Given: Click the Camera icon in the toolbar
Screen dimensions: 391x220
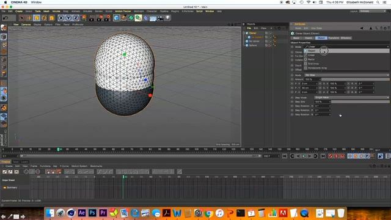Looking at the screenshot, I should tap(160, 18).
